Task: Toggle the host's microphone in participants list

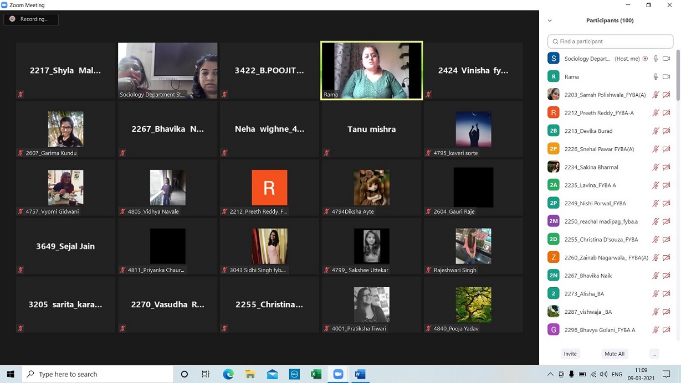Action: pos(656,59)
